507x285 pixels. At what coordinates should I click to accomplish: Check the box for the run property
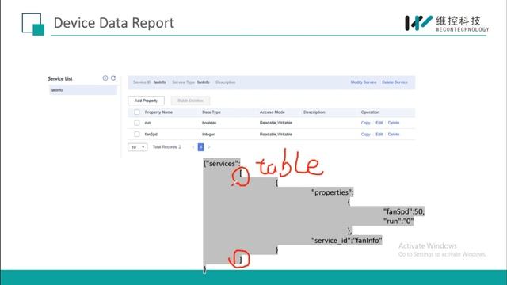point(137,123)
